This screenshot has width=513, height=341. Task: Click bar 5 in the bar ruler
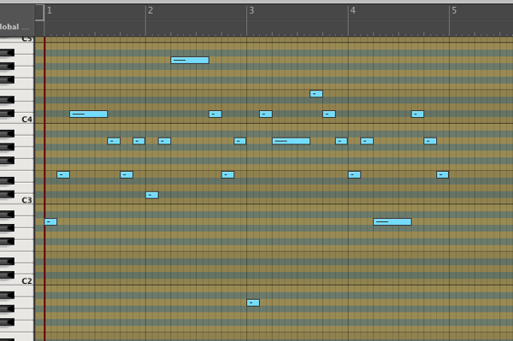click(454, 10)
